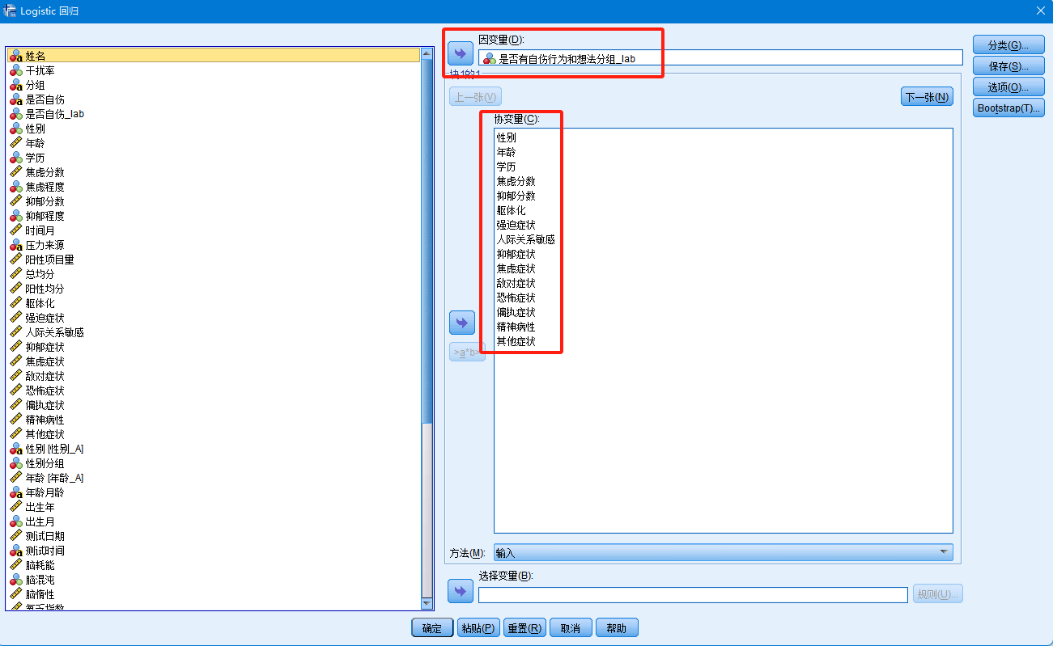This screenshot has height=646, width=1053.
Task: Reset the dialog with 重置(R)
Action: (524, 628)
